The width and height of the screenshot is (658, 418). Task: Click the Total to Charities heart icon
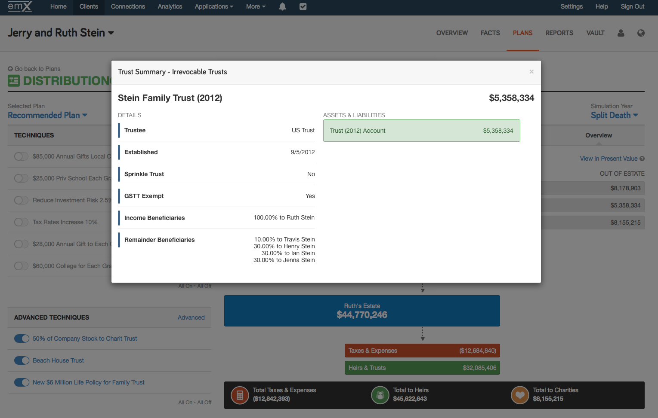pos(520,395)
